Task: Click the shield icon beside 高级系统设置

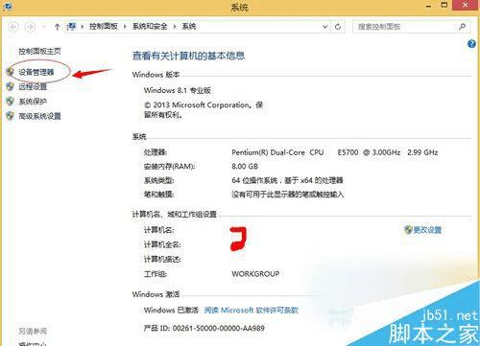Action: [x=11, y=116]
